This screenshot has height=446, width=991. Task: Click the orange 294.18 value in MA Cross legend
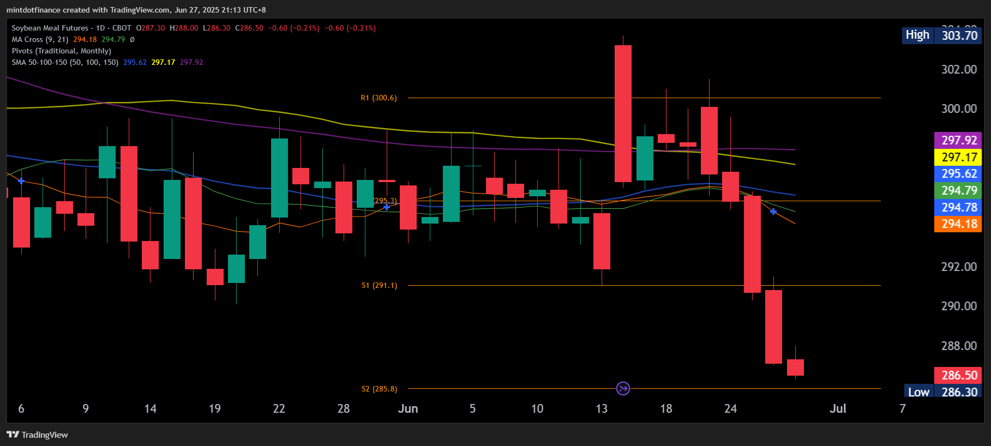[85, 39]
